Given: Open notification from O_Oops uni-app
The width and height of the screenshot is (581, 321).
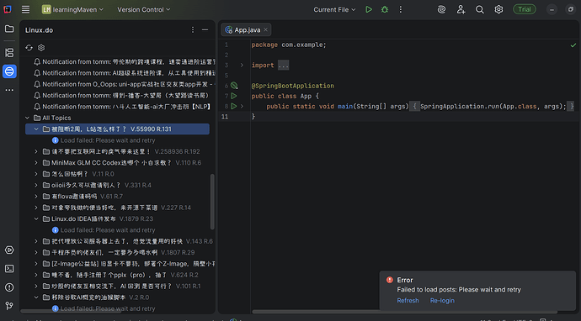Looking at the screenshot, I should [x=124, y=84].
